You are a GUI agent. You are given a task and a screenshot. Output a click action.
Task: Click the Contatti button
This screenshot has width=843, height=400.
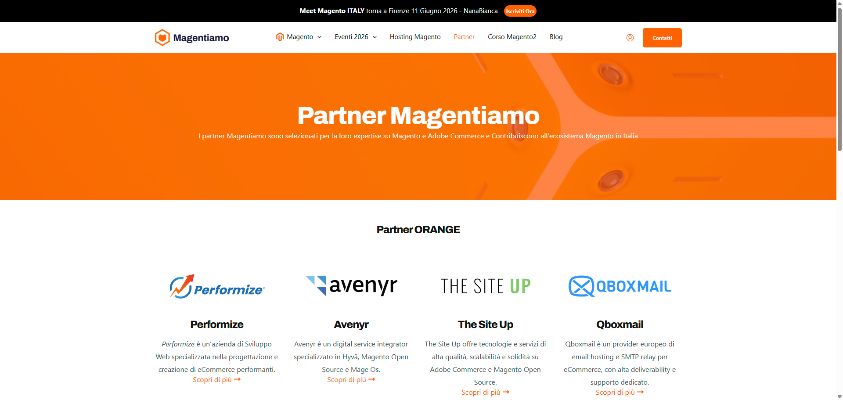click(662, 38)
